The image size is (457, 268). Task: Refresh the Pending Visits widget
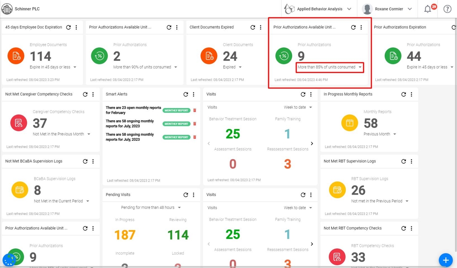[x=186, y=195]
